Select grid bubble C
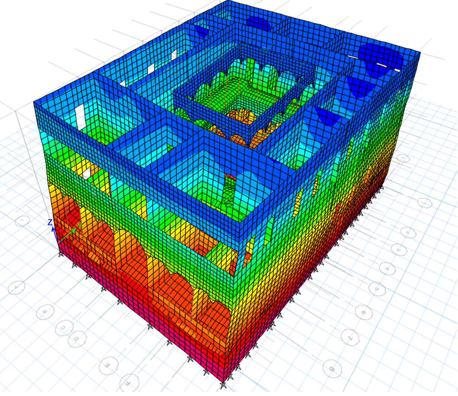Image resolution: width=458 pixels, height=396 pixels. coord(64,328)
